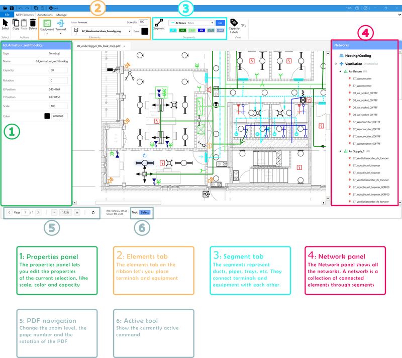
Task: Click the blue Edit button in Segments
Action: point(220,23)
